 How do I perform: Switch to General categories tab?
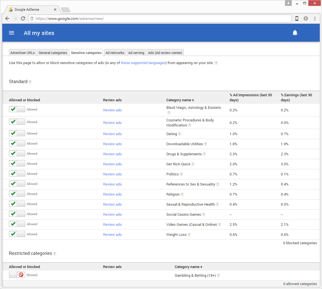pos(53,53)
